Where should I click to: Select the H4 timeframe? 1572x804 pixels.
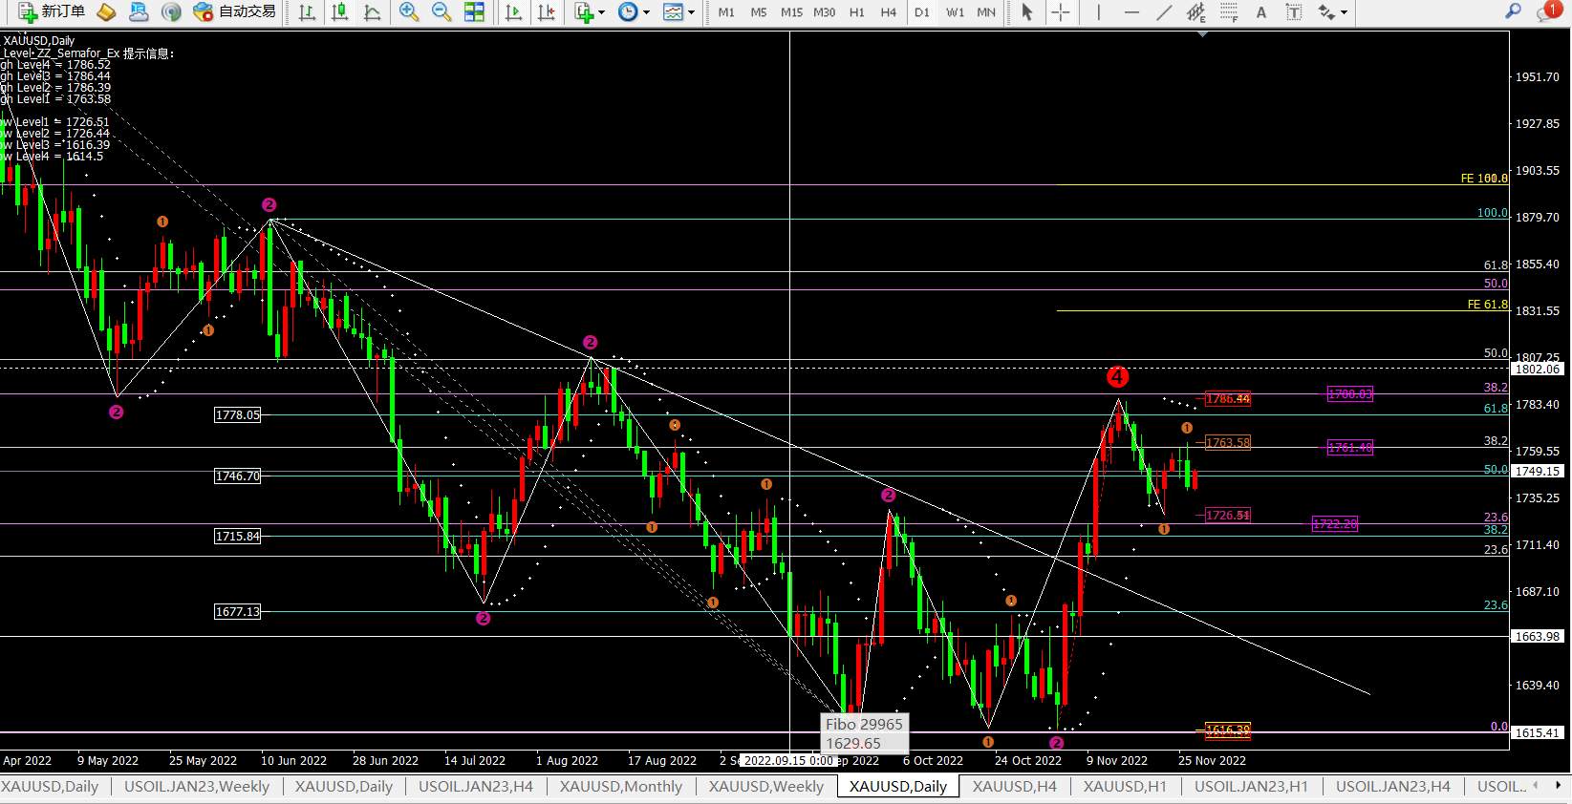889,12
